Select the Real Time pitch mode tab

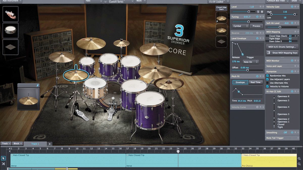(256, 82)
